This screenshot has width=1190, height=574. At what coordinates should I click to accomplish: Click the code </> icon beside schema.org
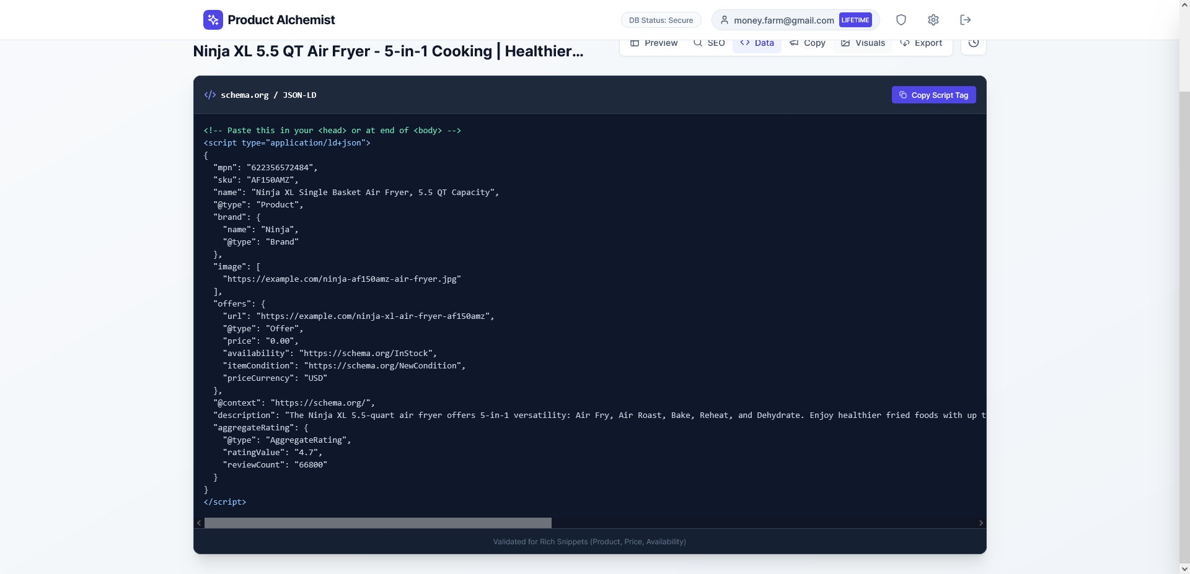point(210,95)
